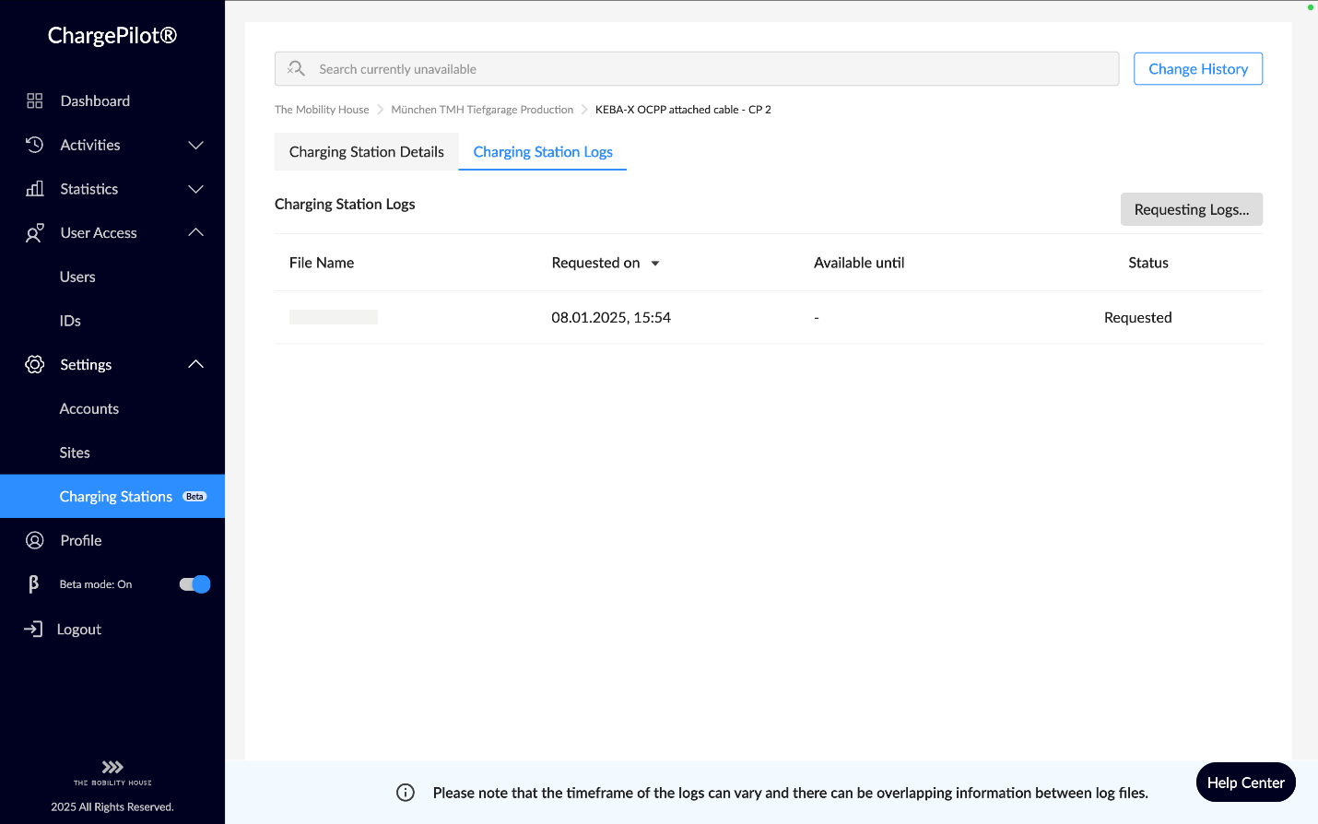
Task: Click the Activities history clock icon
Action: coord(35,145)
